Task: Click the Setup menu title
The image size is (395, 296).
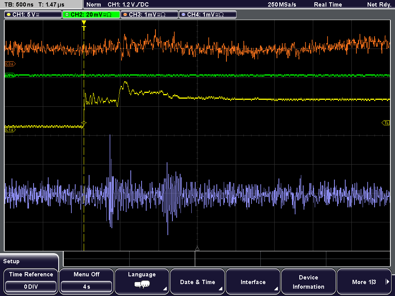Action: pos(11,261)
